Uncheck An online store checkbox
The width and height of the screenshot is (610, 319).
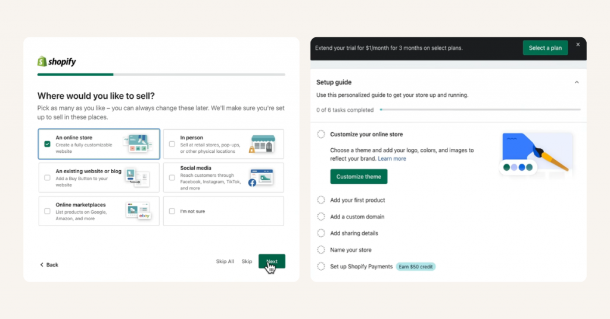[48, 144]
